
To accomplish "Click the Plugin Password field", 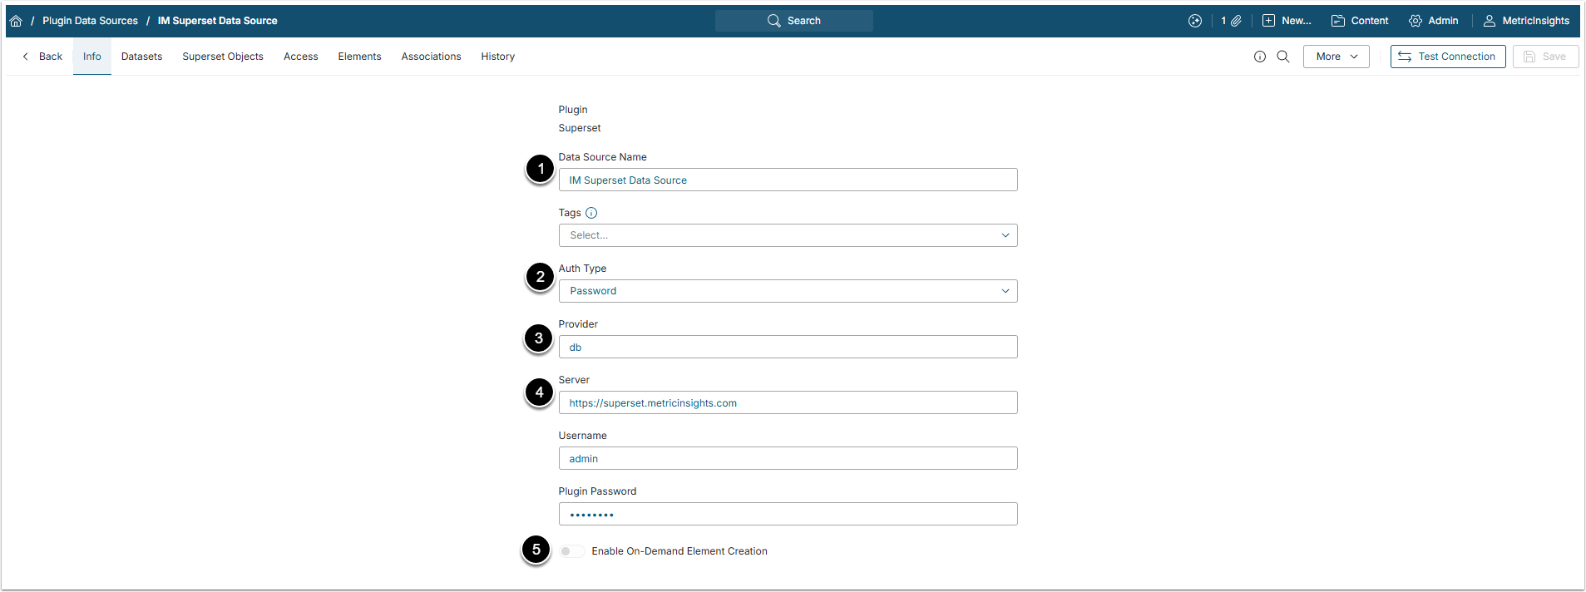I will [x=787, y=515].
